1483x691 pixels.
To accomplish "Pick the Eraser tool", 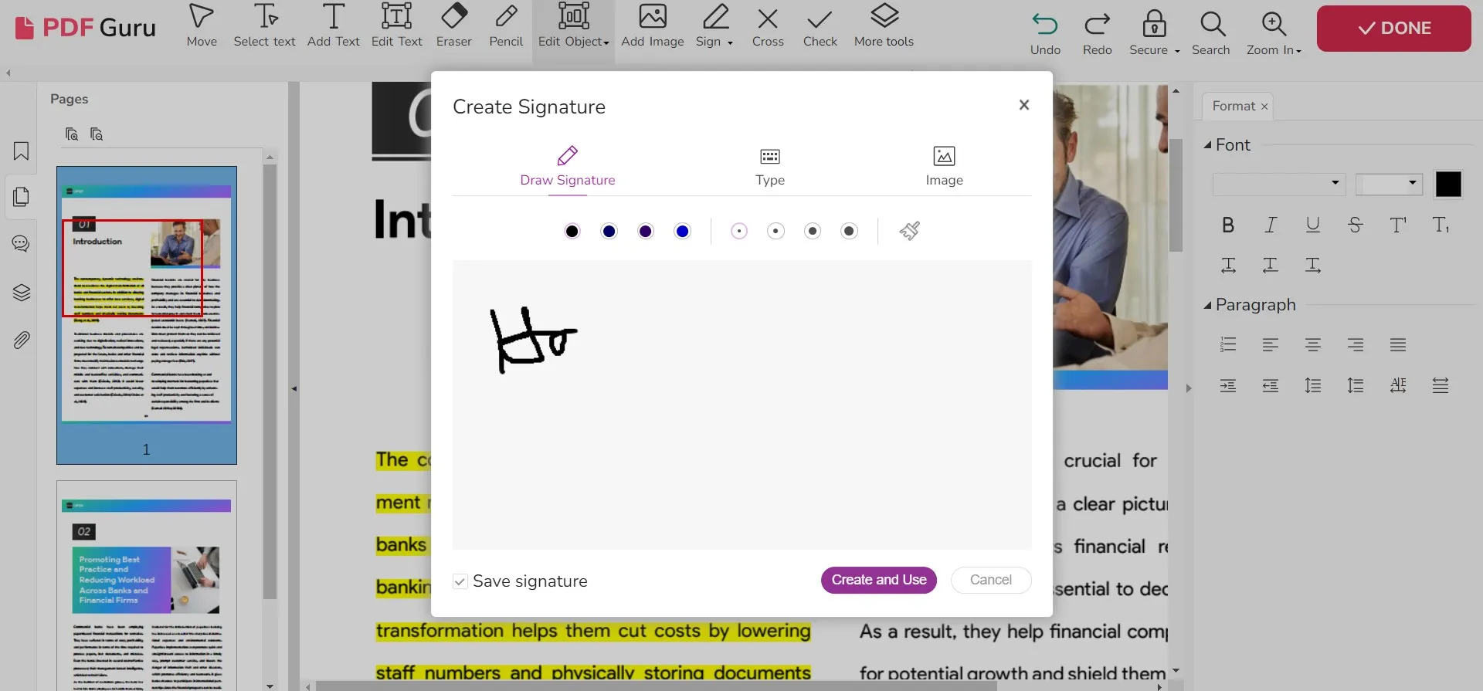I will [x=453, y=26].
